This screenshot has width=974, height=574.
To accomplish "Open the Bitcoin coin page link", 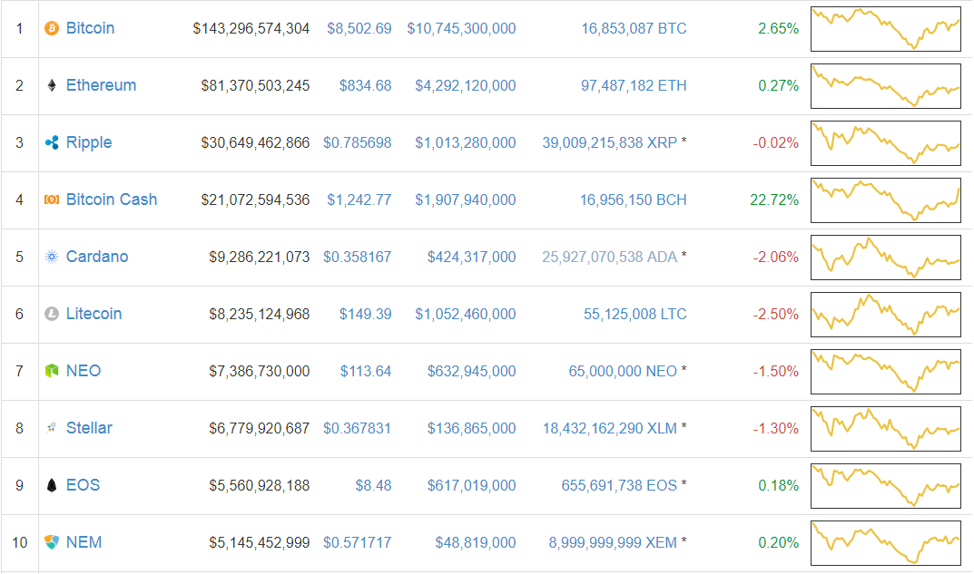I will pyautogui.click(x=90, y=28).
